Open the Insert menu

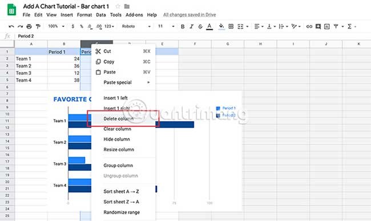pyautogui.click(x=67, y=15)
